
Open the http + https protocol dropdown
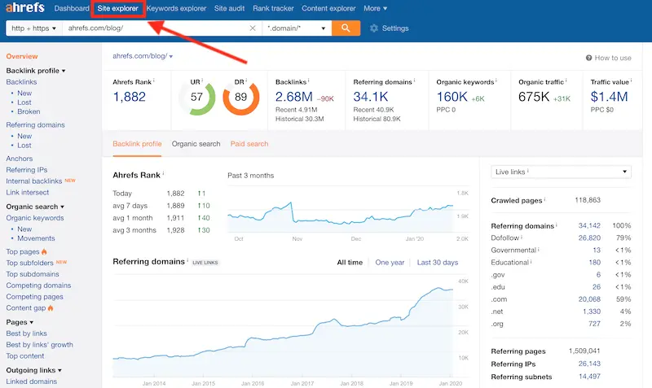[x=33, y=28]
